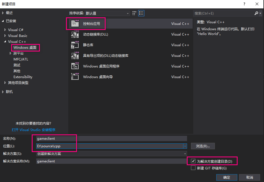
Task: Open the 排序依据 默认值 dropdown
Action: (x=107, y=13)
